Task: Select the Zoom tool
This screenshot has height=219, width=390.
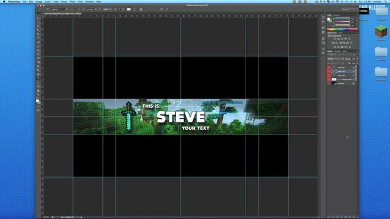Action: point(38,95)
